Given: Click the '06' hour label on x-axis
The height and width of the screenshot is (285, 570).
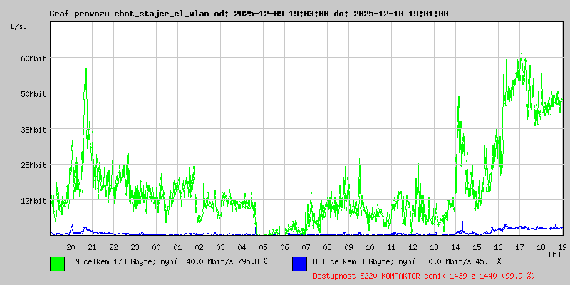Looking at the screenshot, I should point(284,247).
